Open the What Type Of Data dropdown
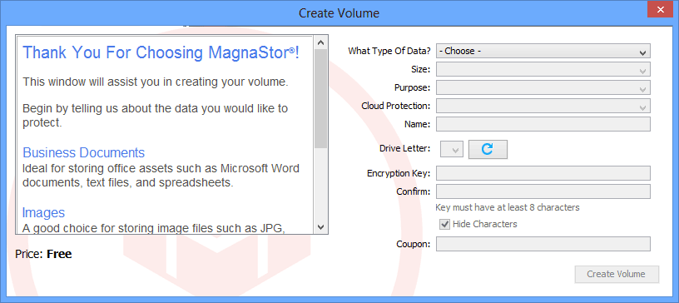 tap(543, 51)
